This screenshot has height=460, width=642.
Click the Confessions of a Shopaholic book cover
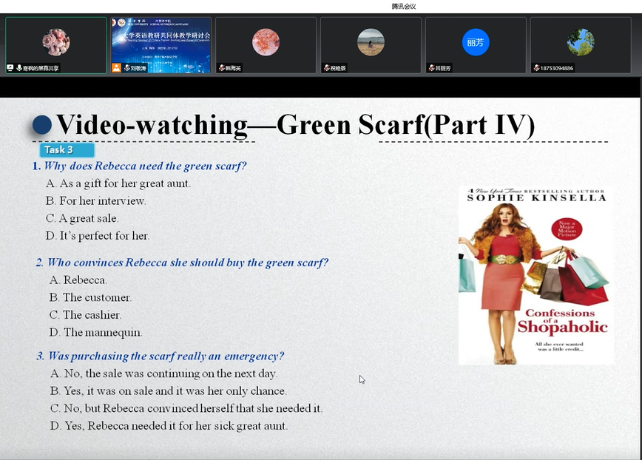(535, 275)
